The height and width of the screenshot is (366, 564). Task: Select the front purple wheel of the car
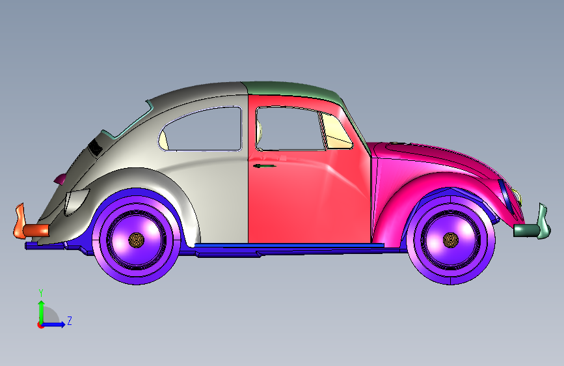450,240
